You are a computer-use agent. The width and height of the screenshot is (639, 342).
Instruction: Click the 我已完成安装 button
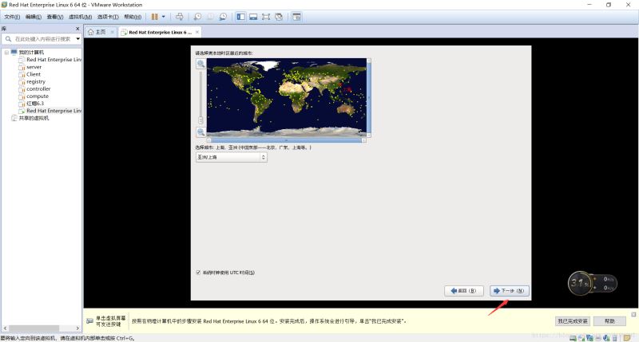click(572, 320)
